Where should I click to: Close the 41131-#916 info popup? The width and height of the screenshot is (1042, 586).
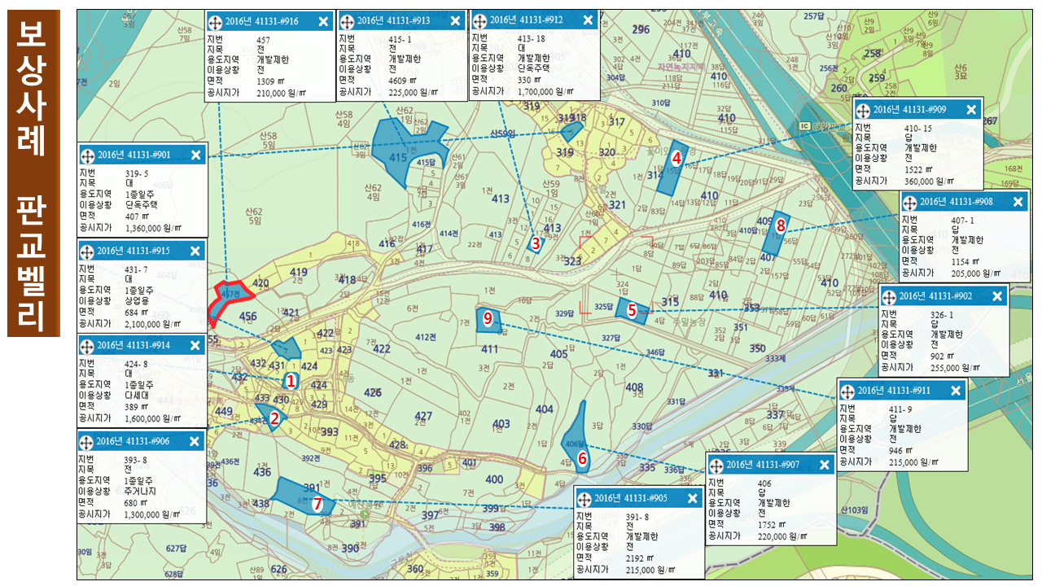[323, 21]
